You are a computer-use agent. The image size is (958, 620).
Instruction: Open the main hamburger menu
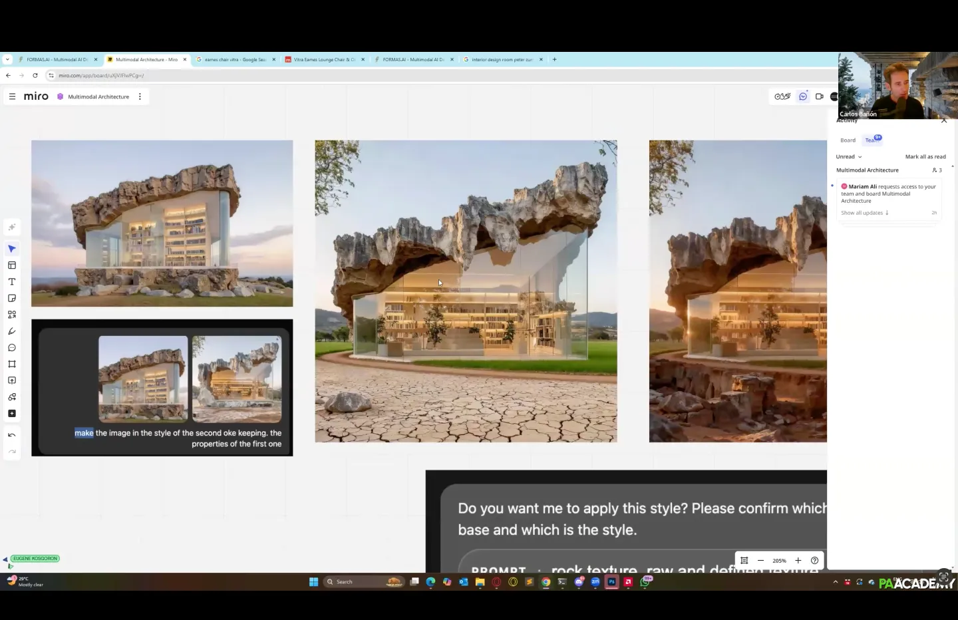point(12,96)
